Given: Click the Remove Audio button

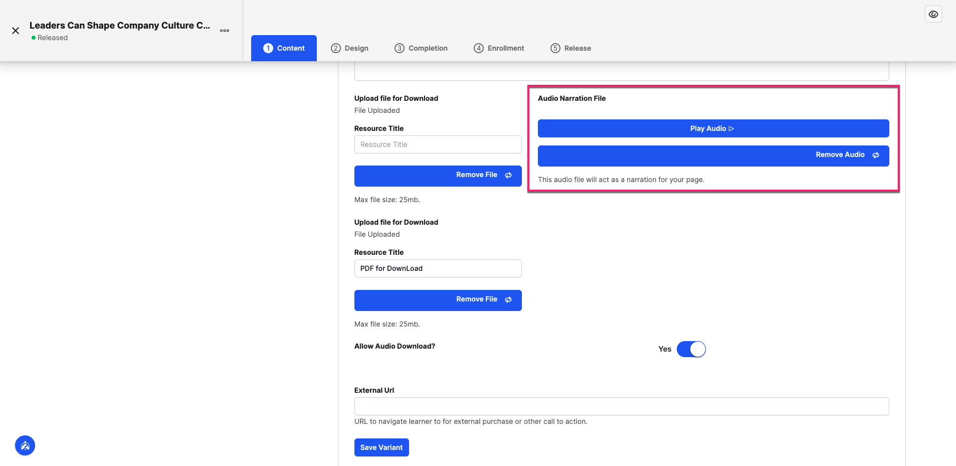Looking at the screenshot, I should pos(713,156).
